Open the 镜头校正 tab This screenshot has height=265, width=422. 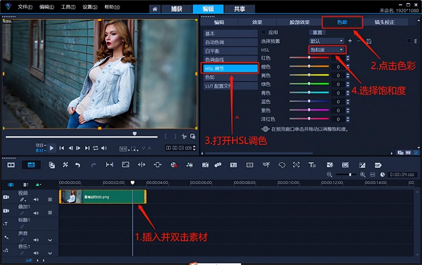click(385, 22)
